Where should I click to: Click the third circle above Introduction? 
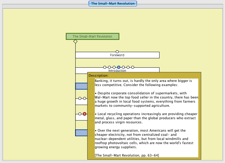(114, 67)
